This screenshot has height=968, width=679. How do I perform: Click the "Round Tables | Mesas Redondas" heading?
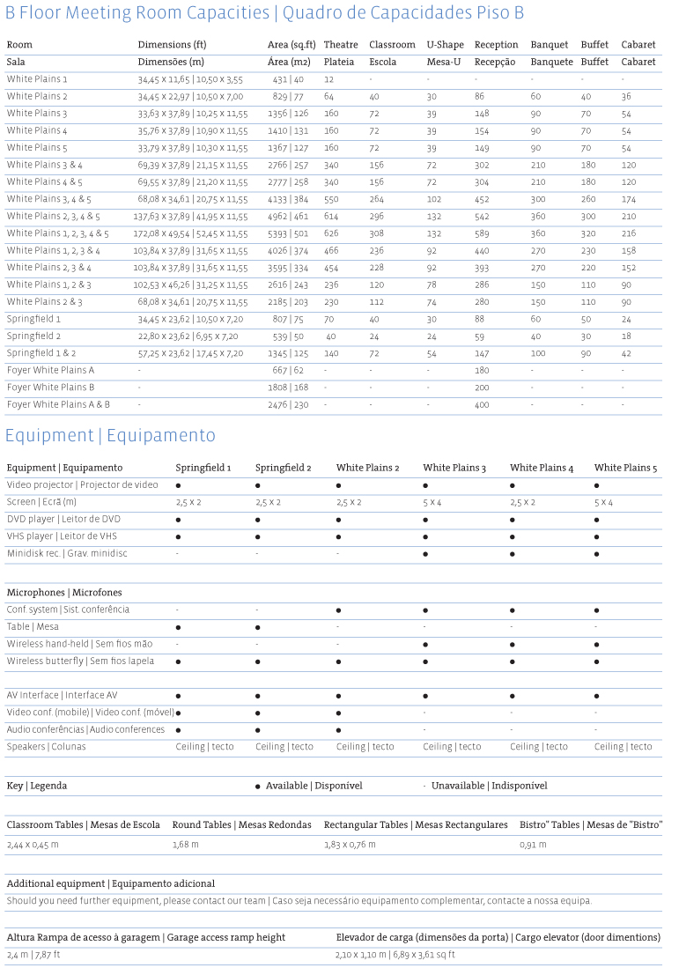click(242, 824)
